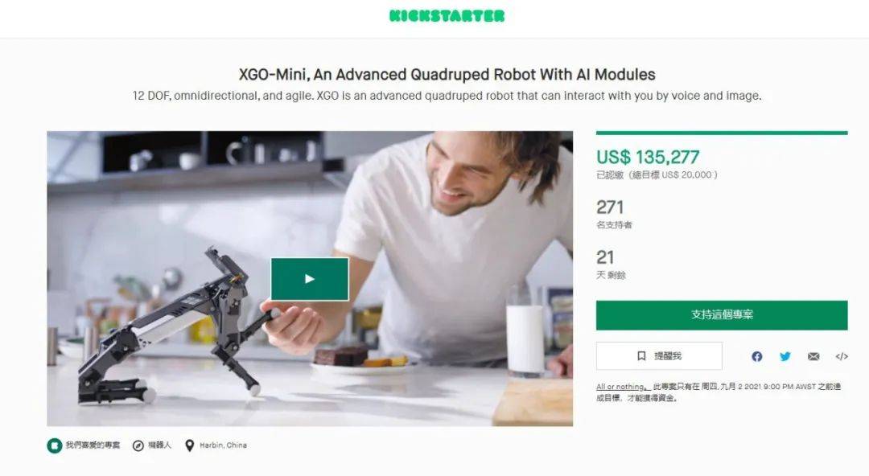Open the 機器人 category compass icon

point(138,445)
